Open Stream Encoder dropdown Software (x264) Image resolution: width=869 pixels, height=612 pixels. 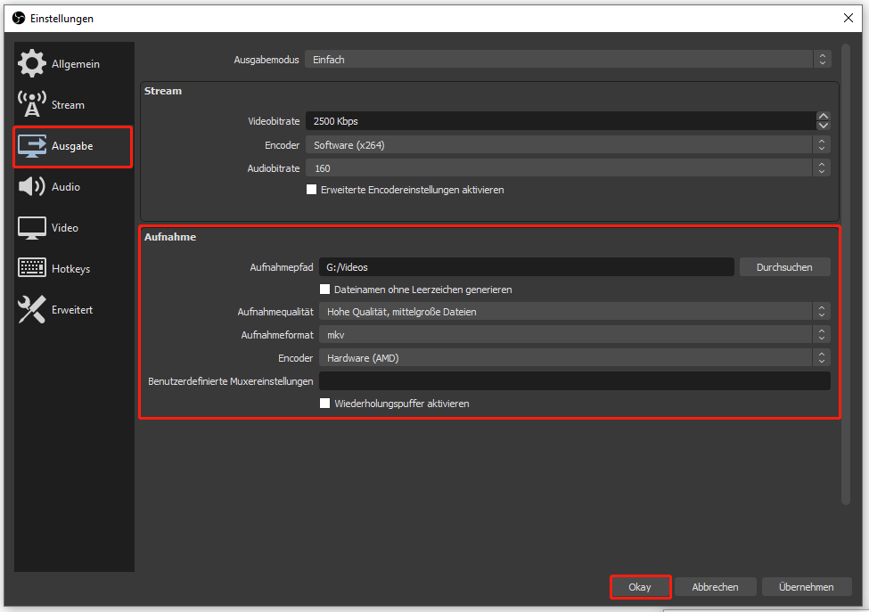pos(568,145)
